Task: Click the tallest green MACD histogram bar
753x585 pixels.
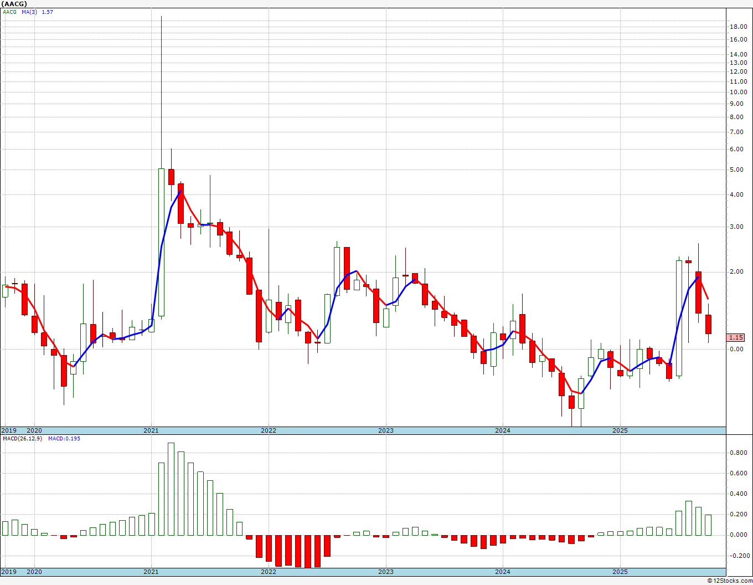Action: tap(171, 489)
